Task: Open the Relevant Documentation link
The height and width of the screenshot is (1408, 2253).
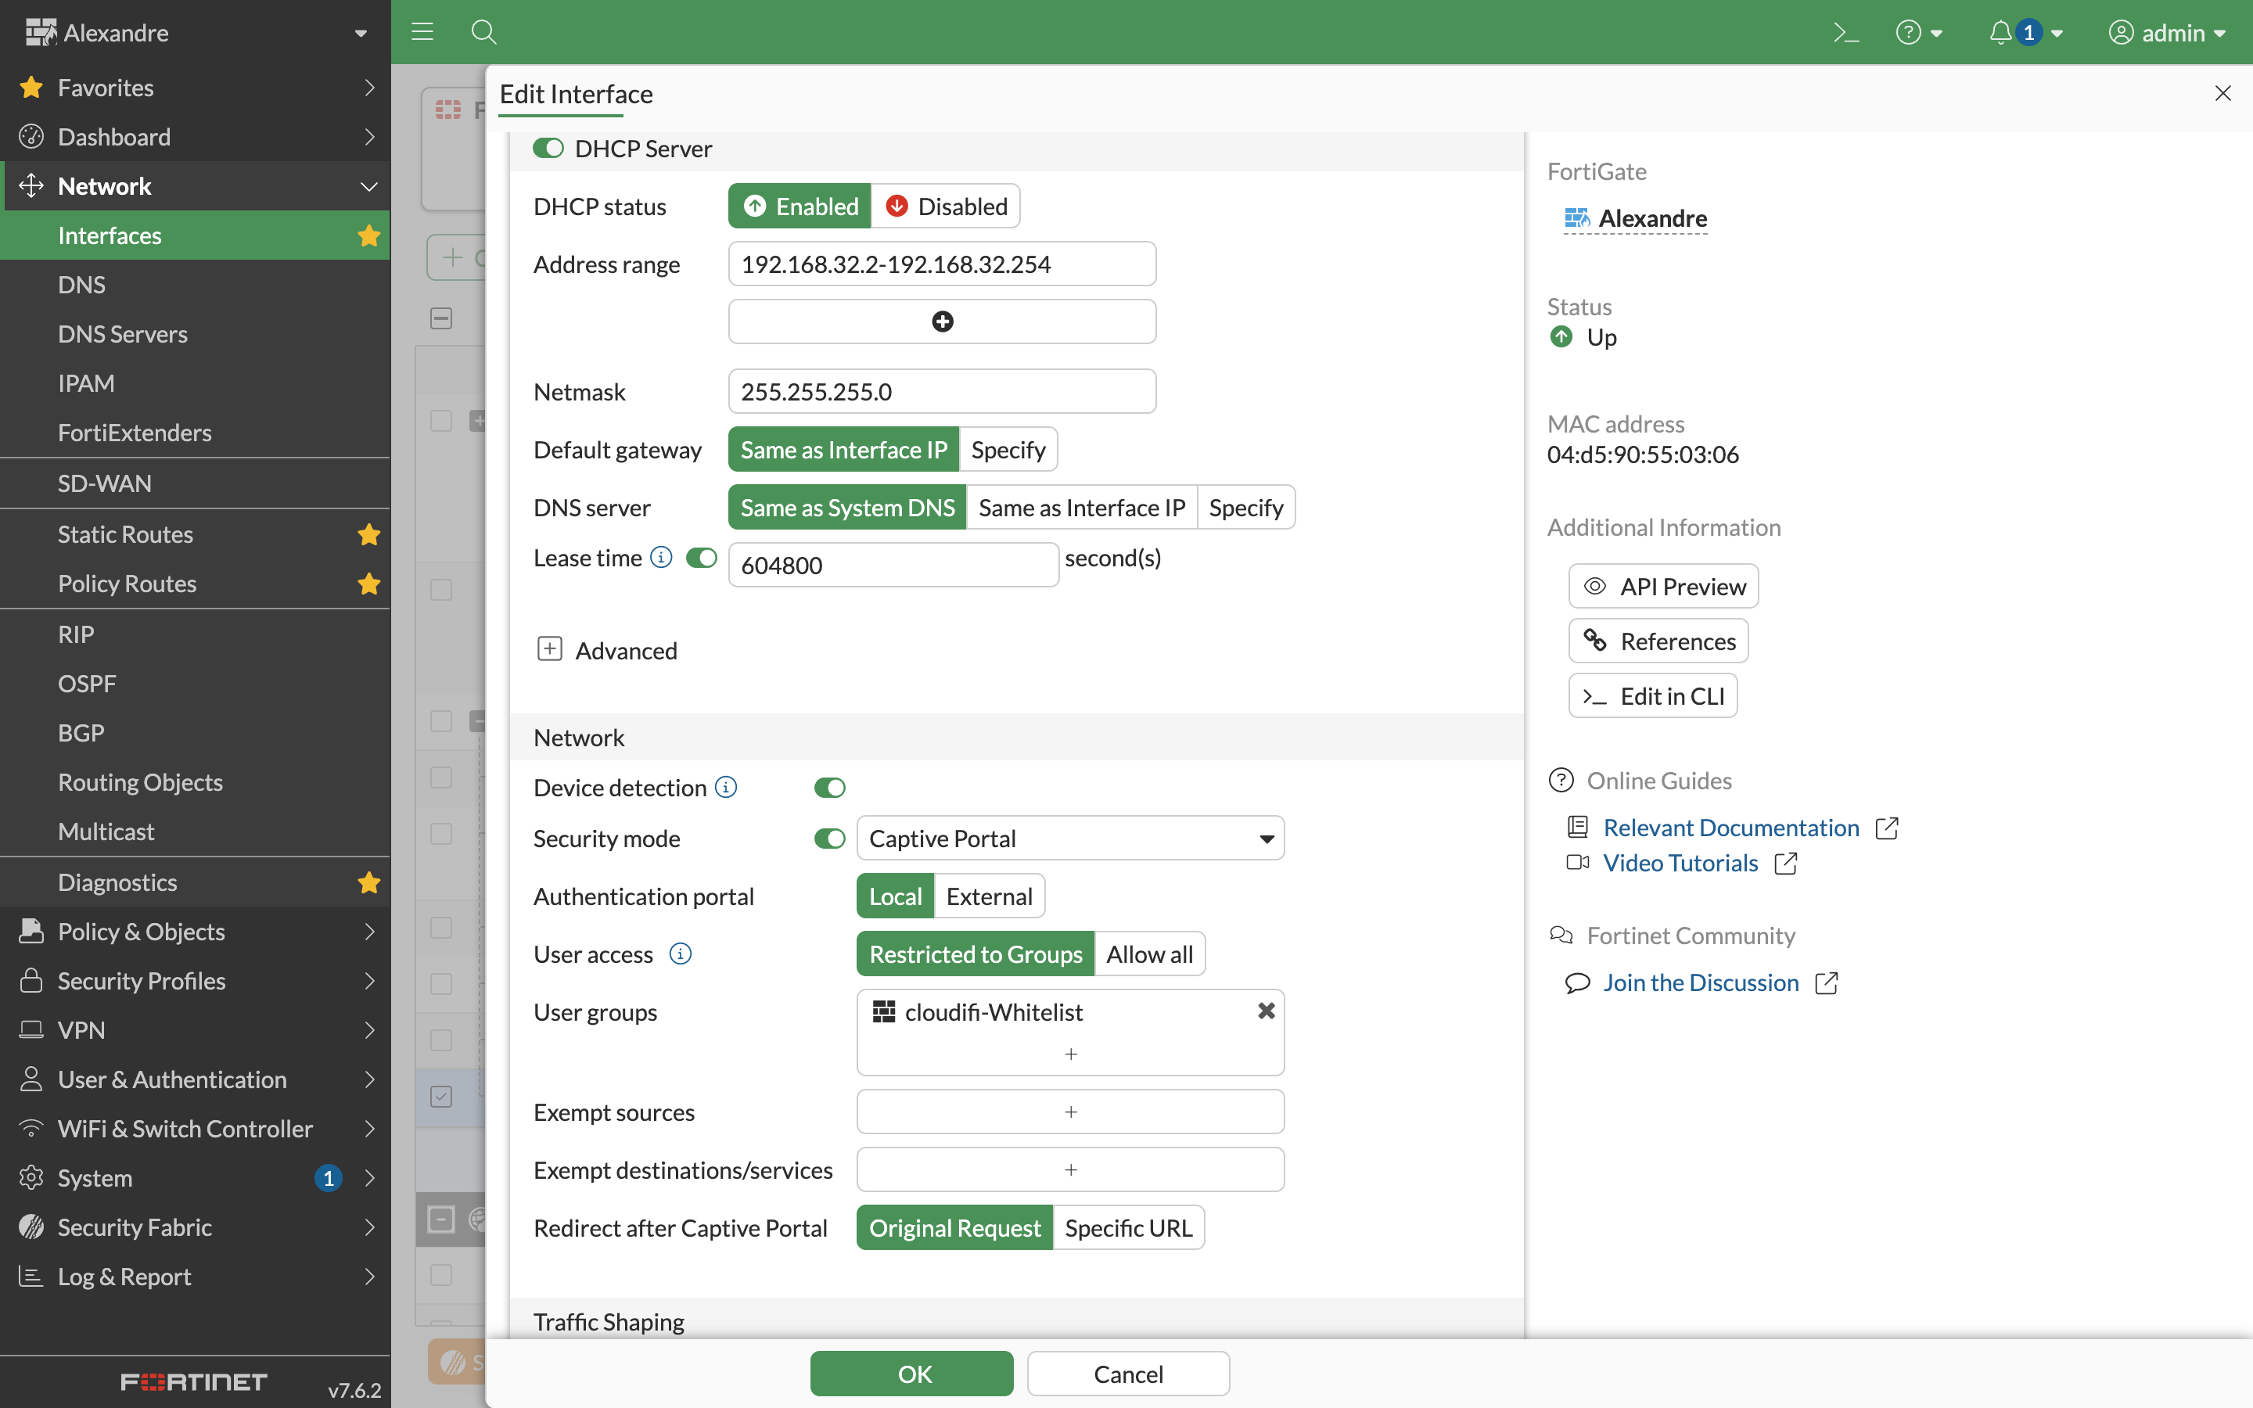Action: [x=1730, y=827]
